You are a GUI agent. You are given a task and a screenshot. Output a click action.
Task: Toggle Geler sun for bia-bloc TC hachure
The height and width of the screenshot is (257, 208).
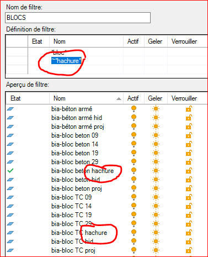pos(156,233)
